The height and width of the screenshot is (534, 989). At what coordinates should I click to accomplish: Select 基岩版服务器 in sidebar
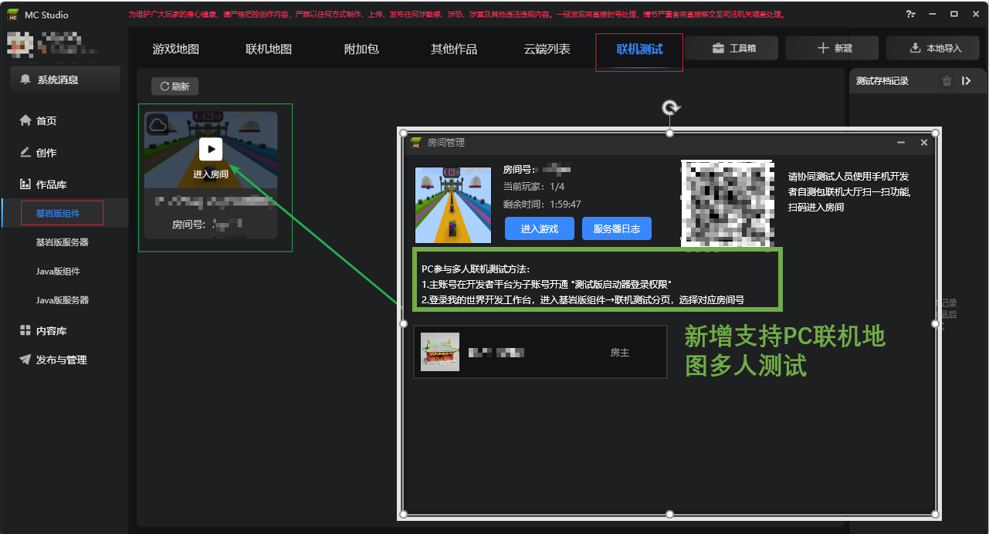[63, 242]
